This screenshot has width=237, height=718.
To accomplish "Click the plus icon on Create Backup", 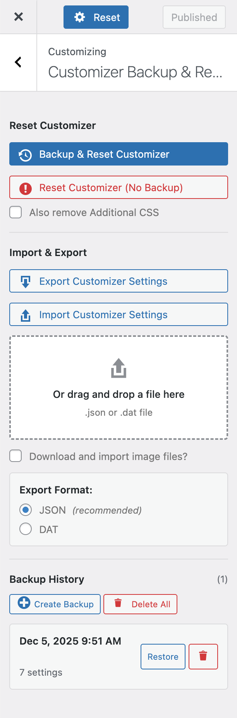I will (x=24, y=603).
